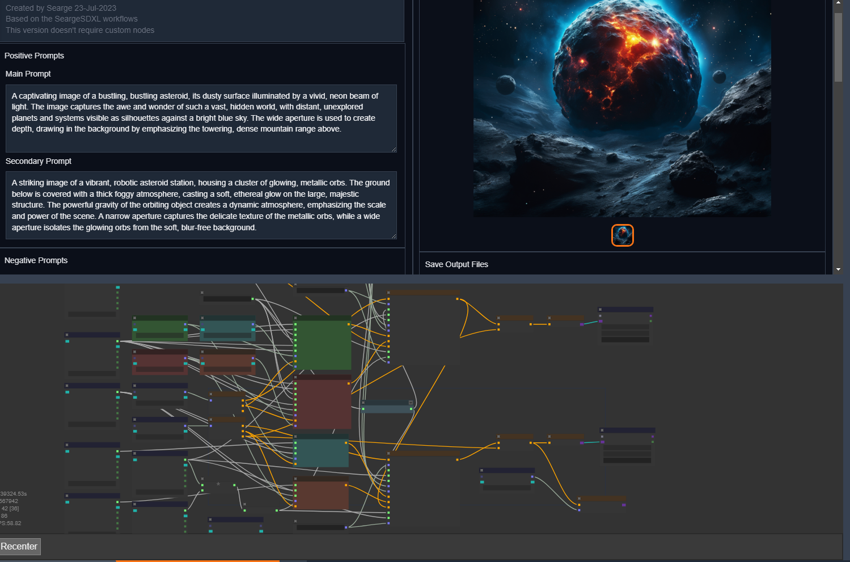Select the large green node in the graph
This screenshot has width=850, height=562.
coord(322,343)
